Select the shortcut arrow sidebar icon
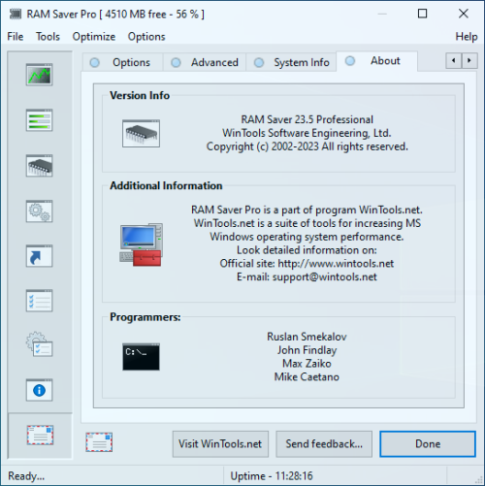Image resolution: width=485 pixels, height=486 pixels. click(39, 256)
